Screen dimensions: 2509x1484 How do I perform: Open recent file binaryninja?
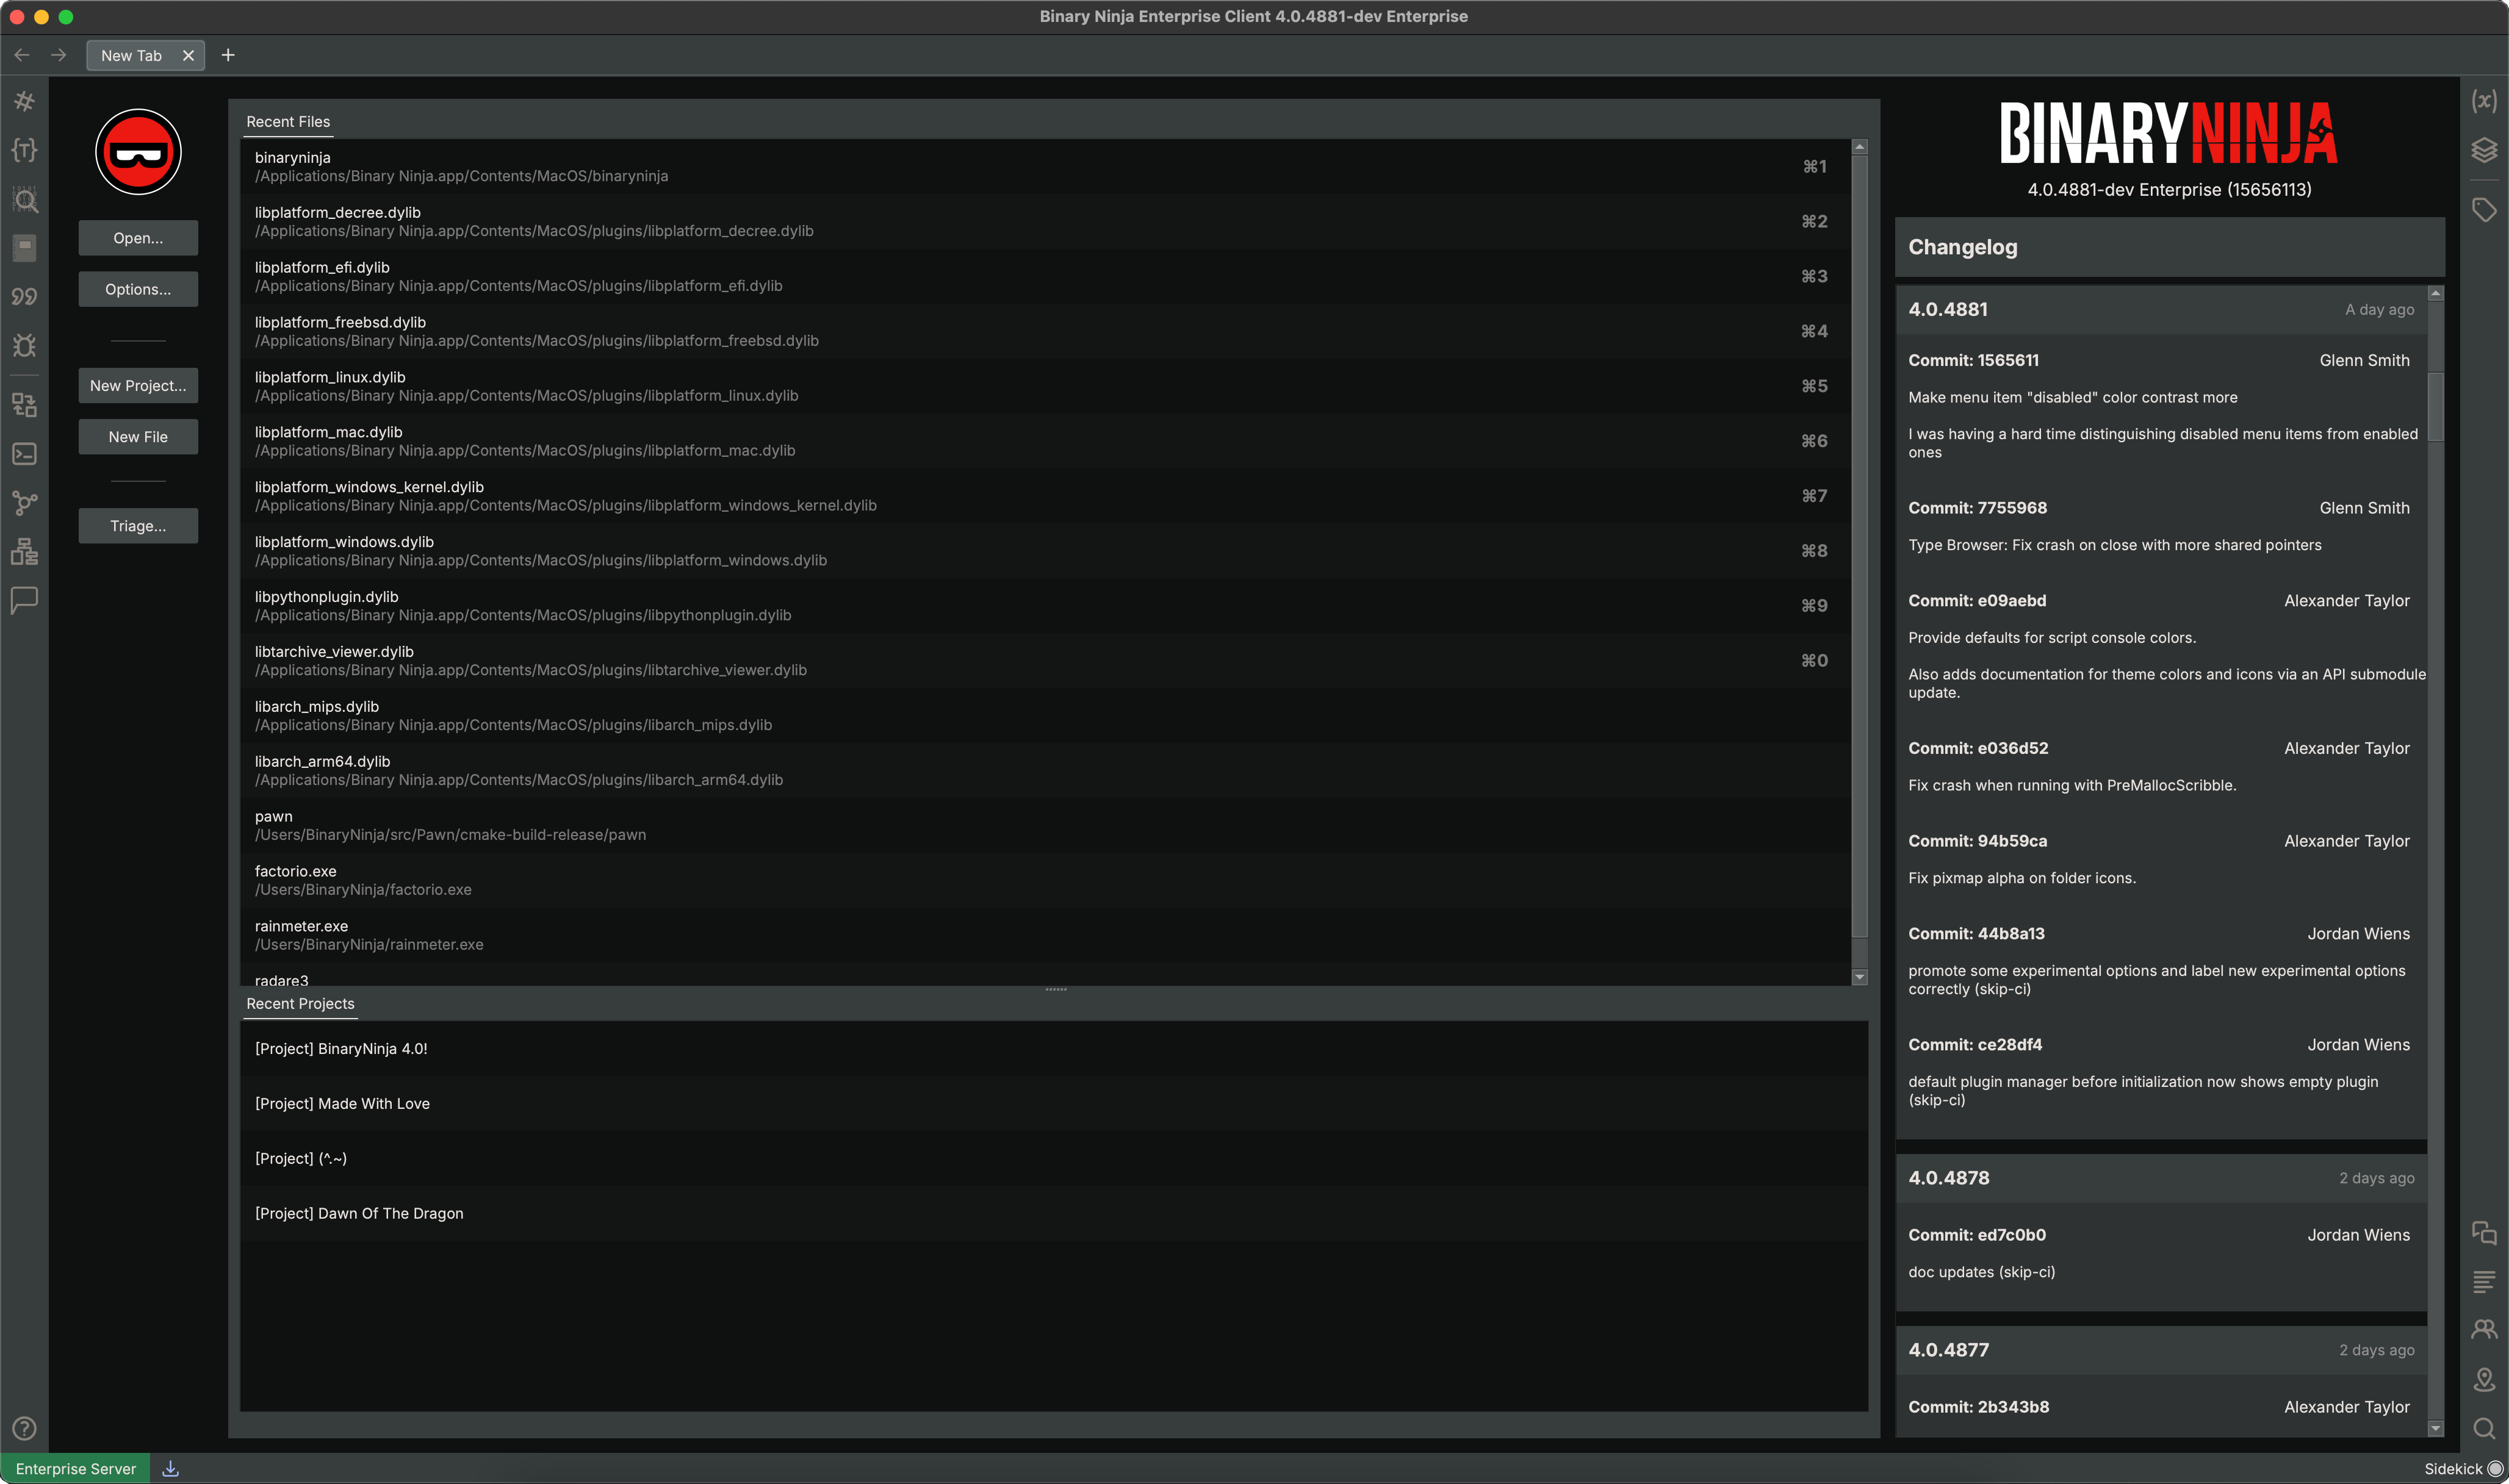[x=1045, y=167]
